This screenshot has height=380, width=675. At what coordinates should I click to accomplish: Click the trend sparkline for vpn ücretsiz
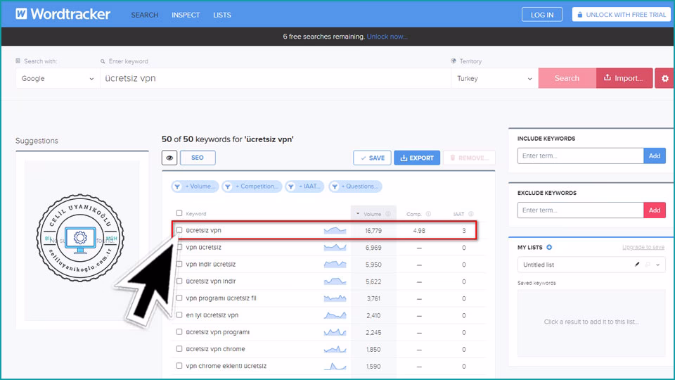335,247
